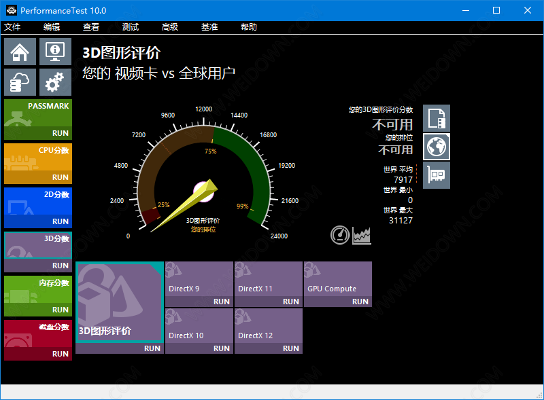
Task: Run the 磁盘分数 test
Action: coord(38,354)
